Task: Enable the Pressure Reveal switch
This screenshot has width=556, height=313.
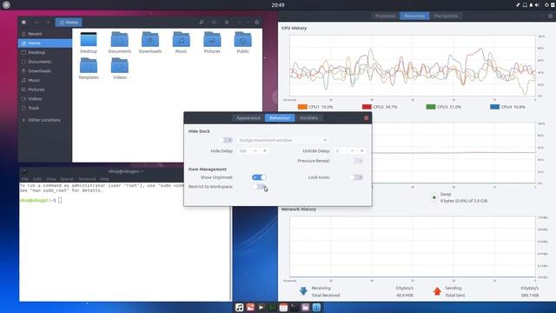Action: tap(356, 161)
